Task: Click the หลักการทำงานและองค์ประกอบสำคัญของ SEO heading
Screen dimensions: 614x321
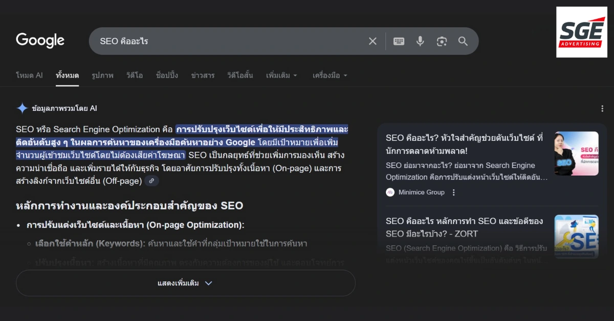Action: point(129,206)
